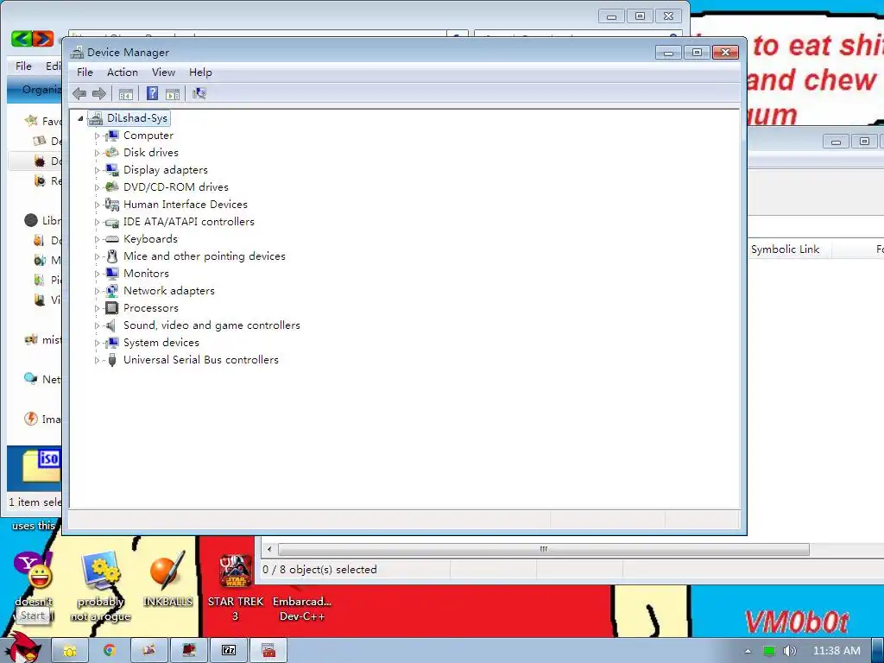Select the Disk drives icon
This screenshot has width=884, height=663.
pos(112,152)
